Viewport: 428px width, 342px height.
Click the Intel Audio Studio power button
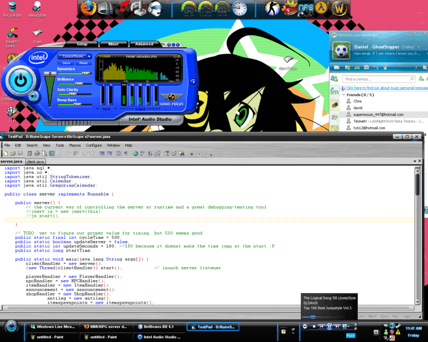pyautogui.click(x=20, y=80)
